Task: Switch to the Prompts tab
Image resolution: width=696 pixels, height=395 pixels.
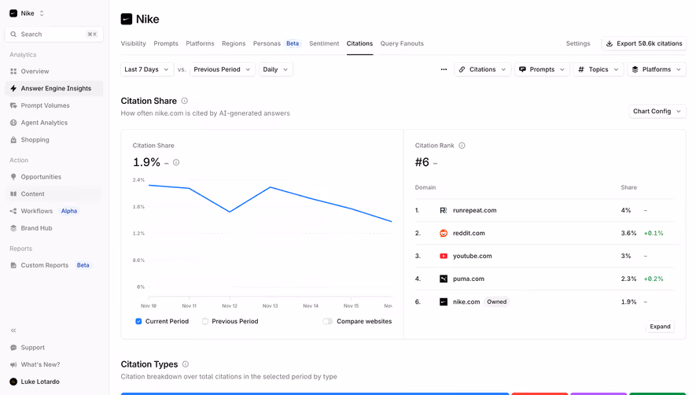Action: click(x=166, y=43)
